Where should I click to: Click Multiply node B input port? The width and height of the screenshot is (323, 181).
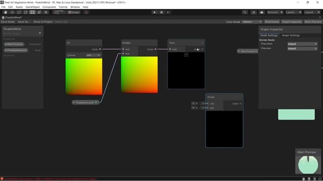pyautogui.click(x=123, y=54)
